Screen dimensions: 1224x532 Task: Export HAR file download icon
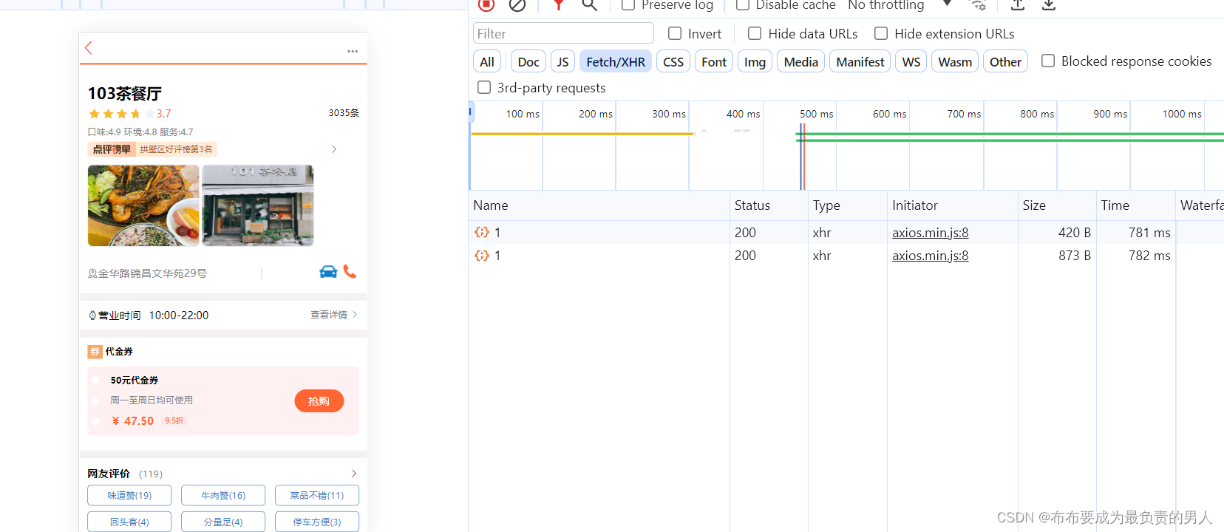coord(1048,5)
